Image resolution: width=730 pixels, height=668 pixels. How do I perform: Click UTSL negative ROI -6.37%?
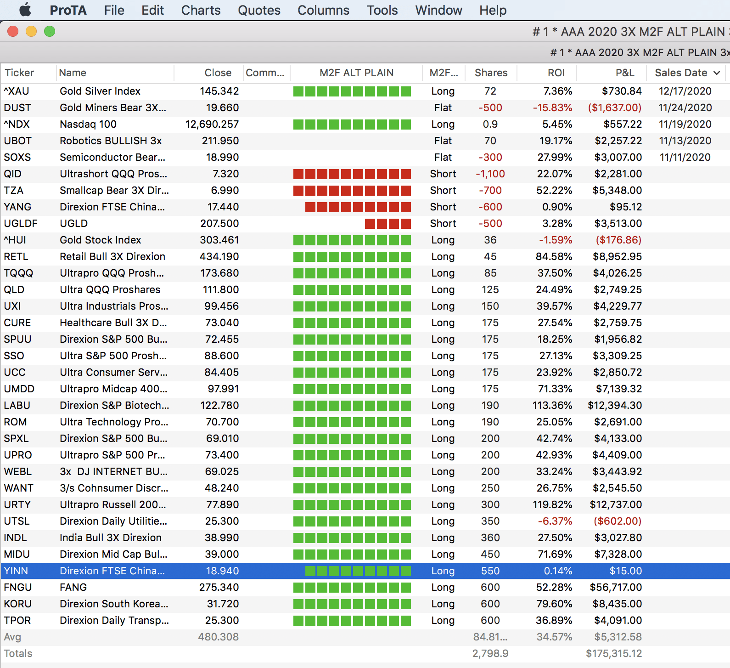(x=555, y=521)
